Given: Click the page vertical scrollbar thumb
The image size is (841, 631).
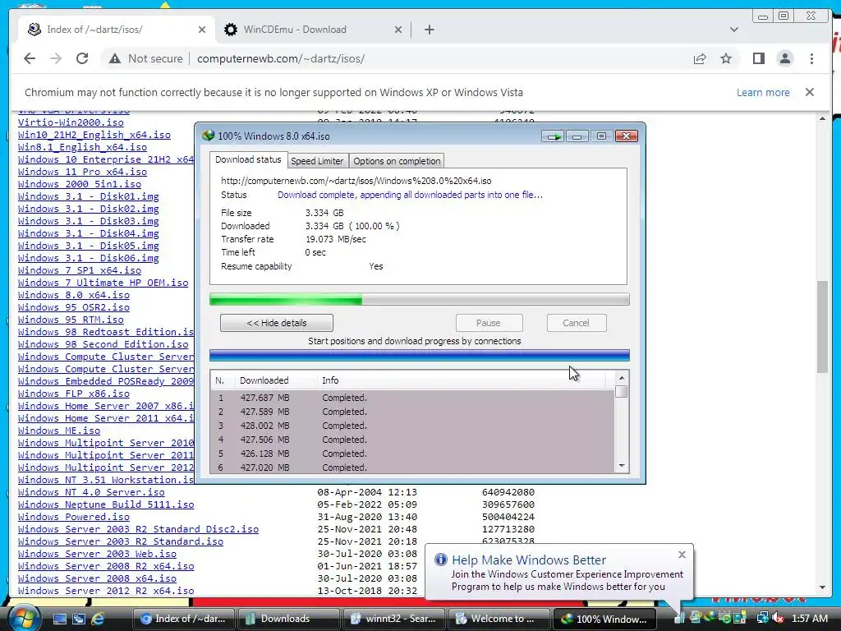Looking at the screenshot, I should (x=823, y=326).
